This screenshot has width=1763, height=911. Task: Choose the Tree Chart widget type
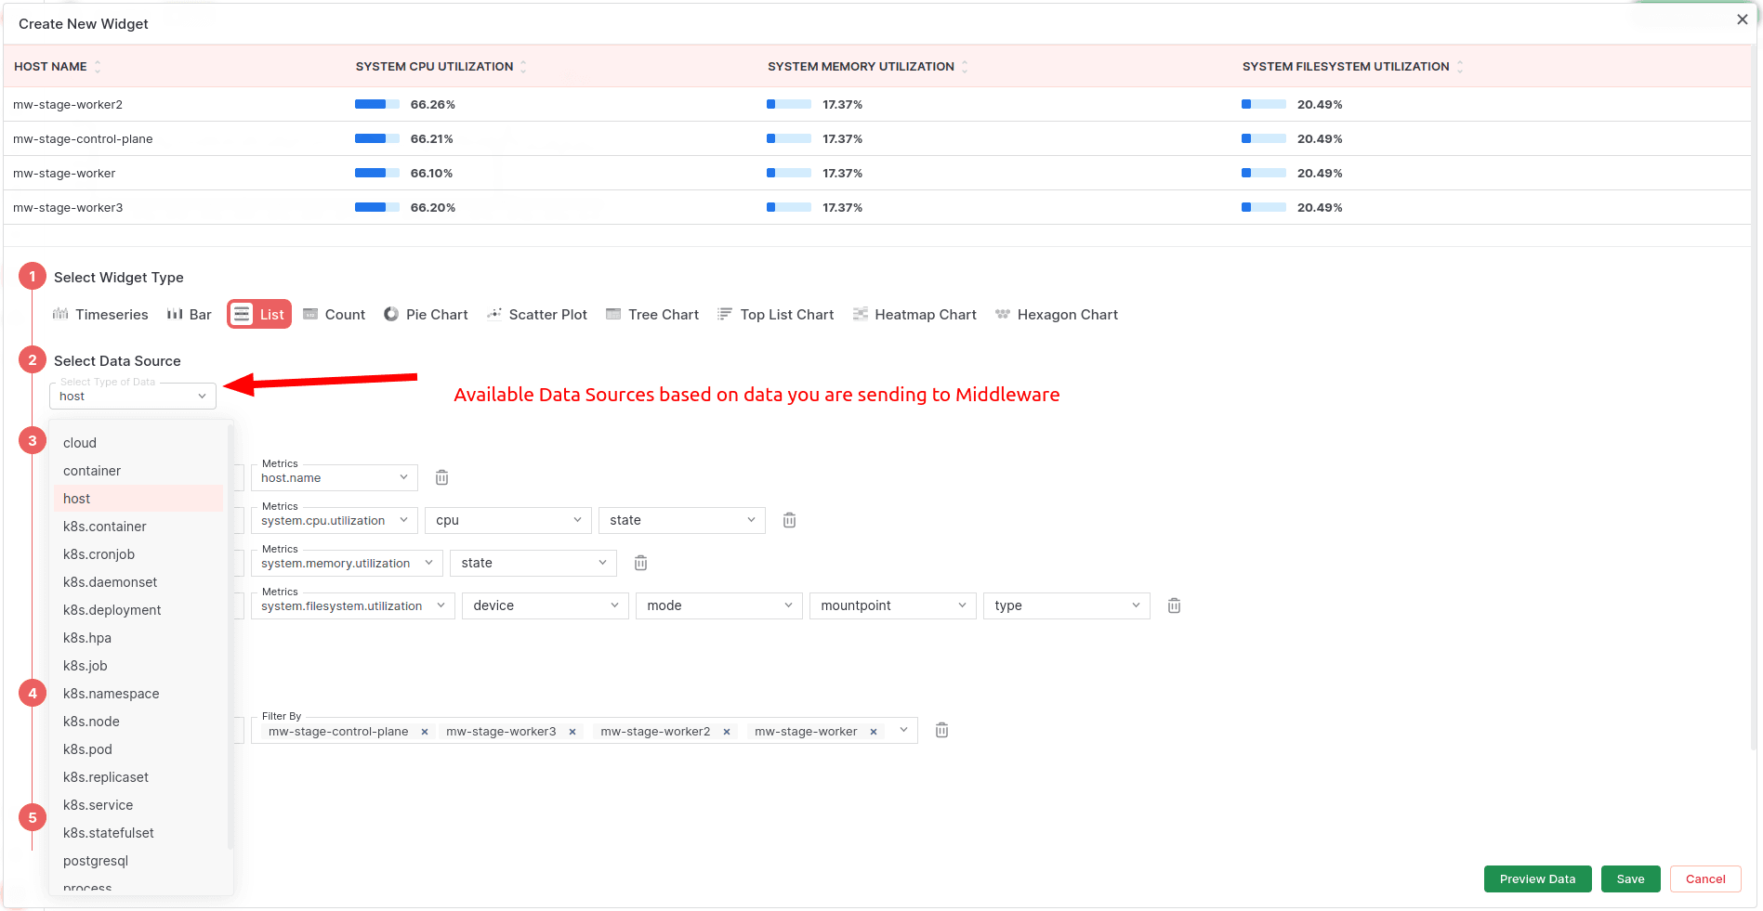[x=651, y=314]
